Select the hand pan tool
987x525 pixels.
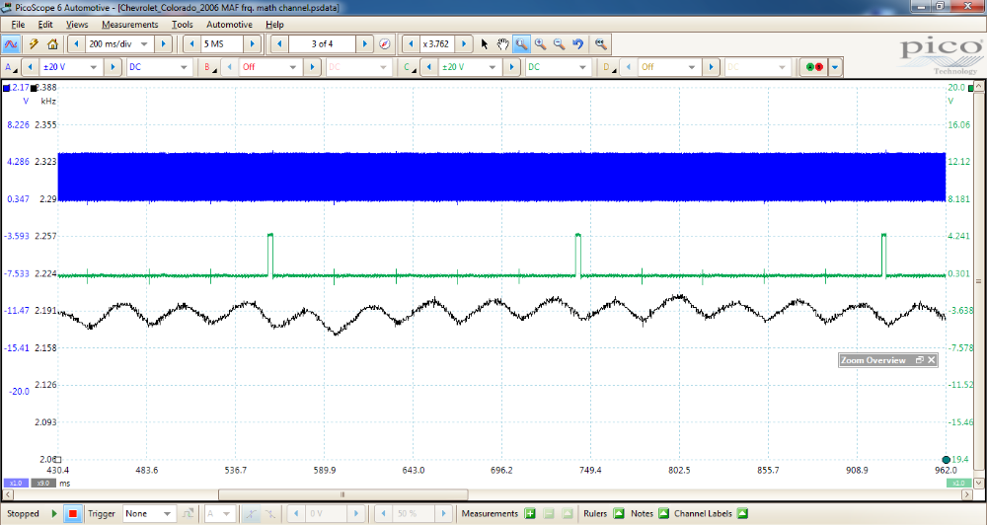point(502,44)
